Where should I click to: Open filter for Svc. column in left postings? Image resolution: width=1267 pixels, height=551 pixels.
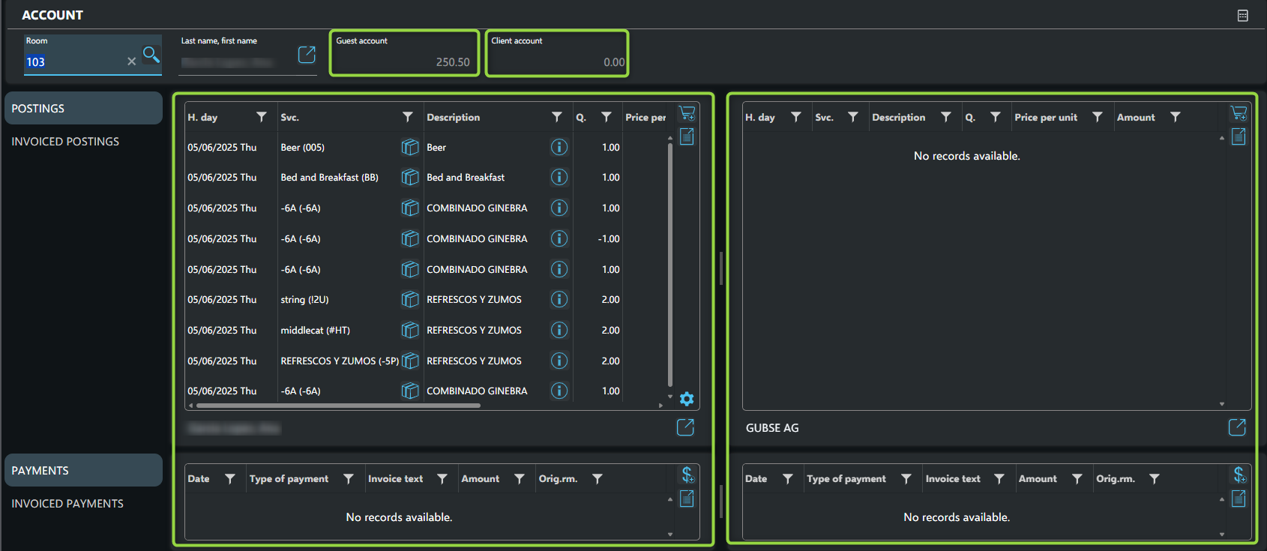(408, 117)
